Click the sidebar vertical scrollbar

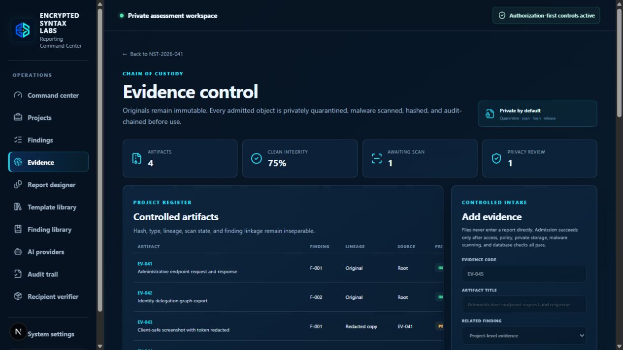pyautogui.click(x=100, y=160)
